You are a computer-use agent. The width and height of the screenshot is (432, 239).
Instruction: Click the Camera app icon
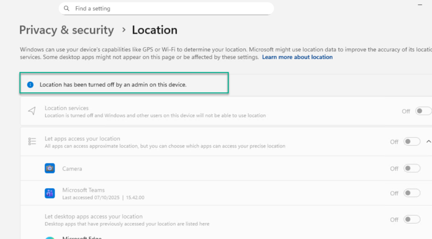[50, 168]
